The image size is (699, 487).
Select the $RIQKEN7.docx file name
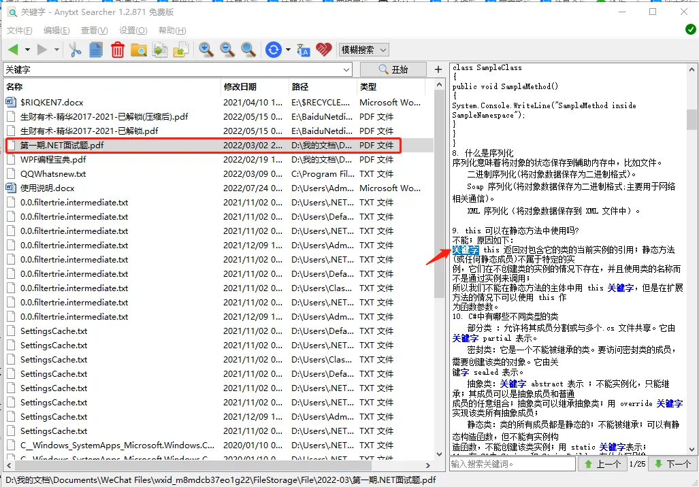[52, 103]
